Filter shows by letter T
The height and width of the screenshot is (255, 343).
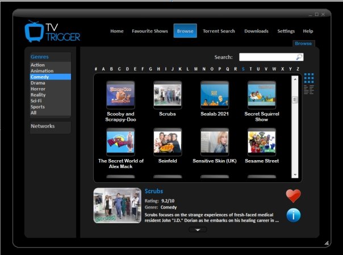pyautogui.click(x=250, y=69)
